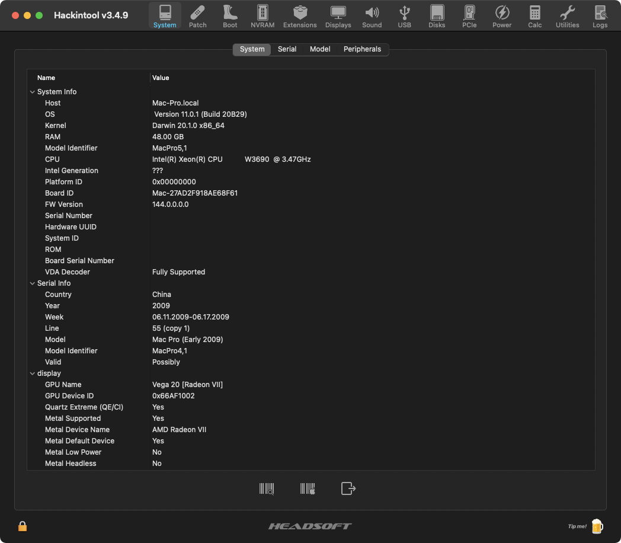621x543 pixels.
Task: Click the Mac-27AD2F918AE68F61 value
Action: 195,193
